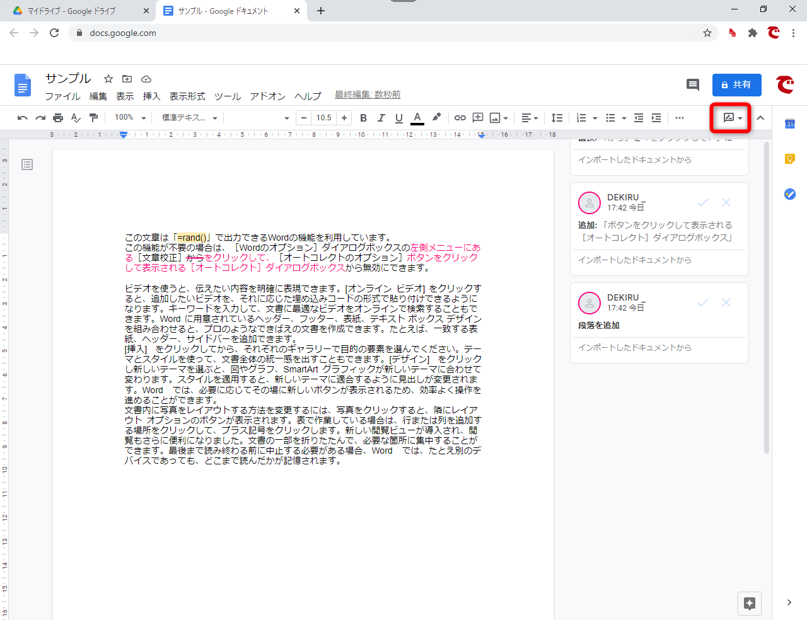Move the document with folder icon

(127, 79)
